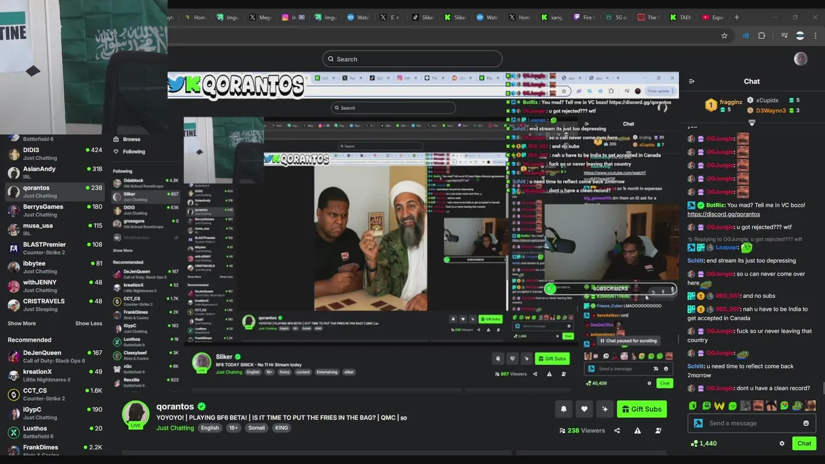825x464 pixels.
Task: Select the 18+ tag
Action: [233, 428]
